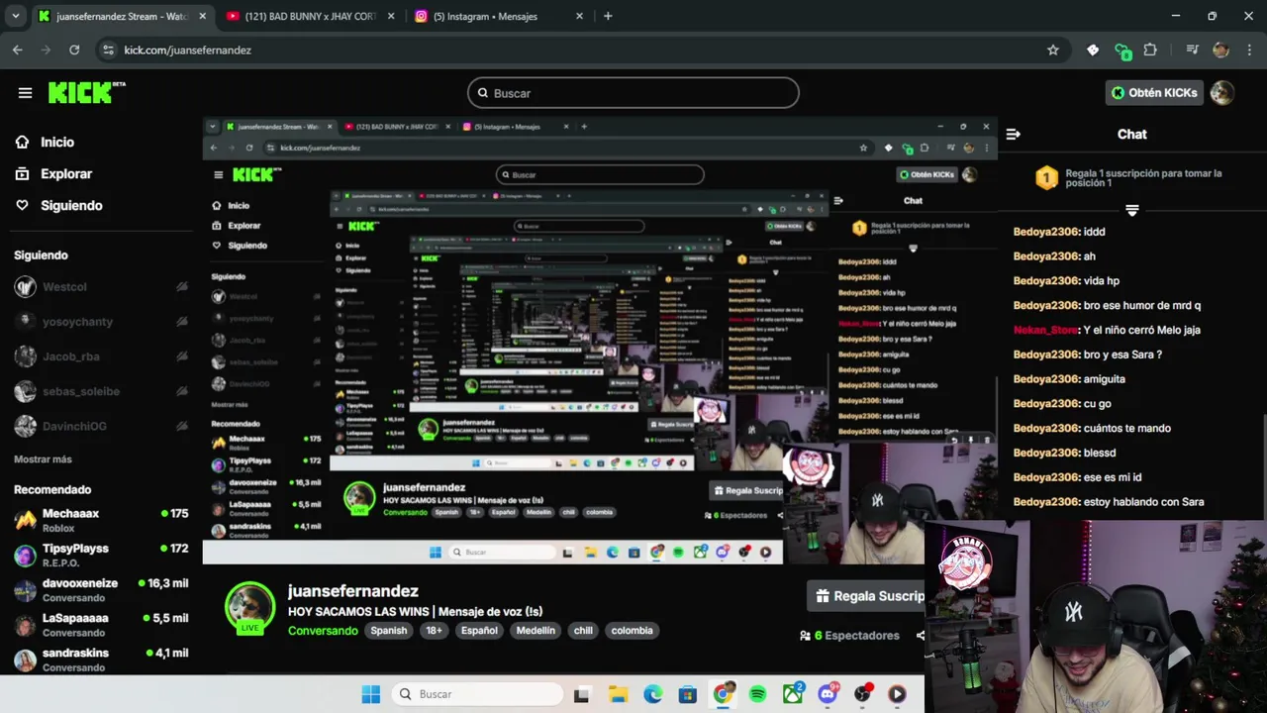Select the Medellín tag
The height and width of the screenshot is (713, 1267).
click(x=536, y=631)
